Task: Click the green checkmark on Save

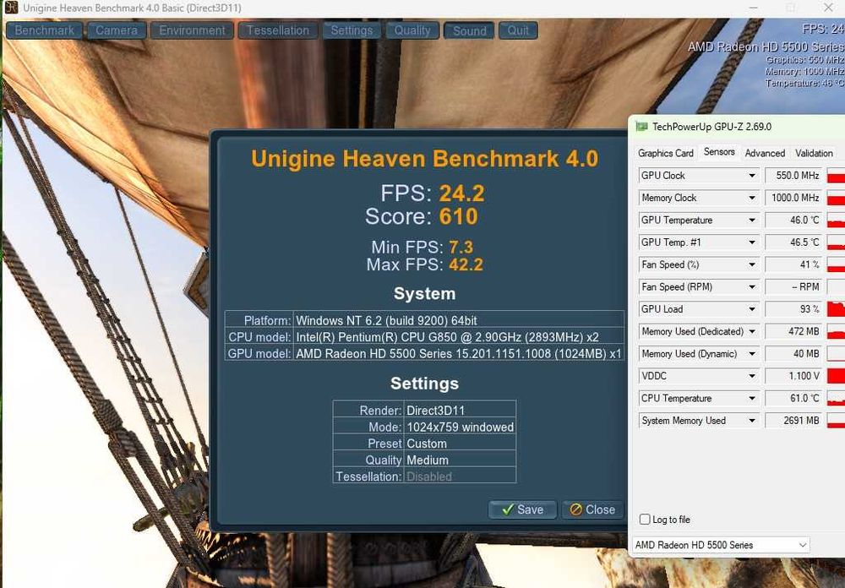Action: pyautogui.click(x=507, y=509)
